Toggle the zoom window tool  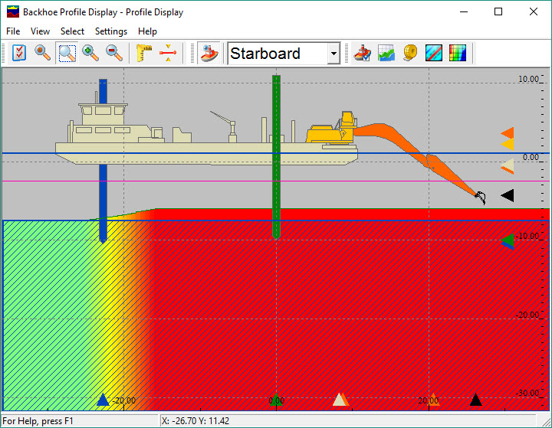pyautogui.click(x=67, y=53)
